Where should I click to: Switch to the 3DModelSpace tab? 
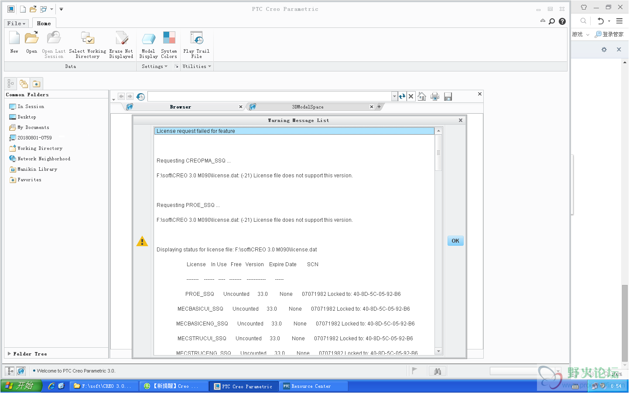pos(308,107)
